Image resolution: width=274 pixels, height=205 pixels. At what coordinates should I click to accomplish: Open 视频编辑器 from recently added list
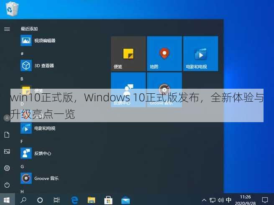point(38,40)
